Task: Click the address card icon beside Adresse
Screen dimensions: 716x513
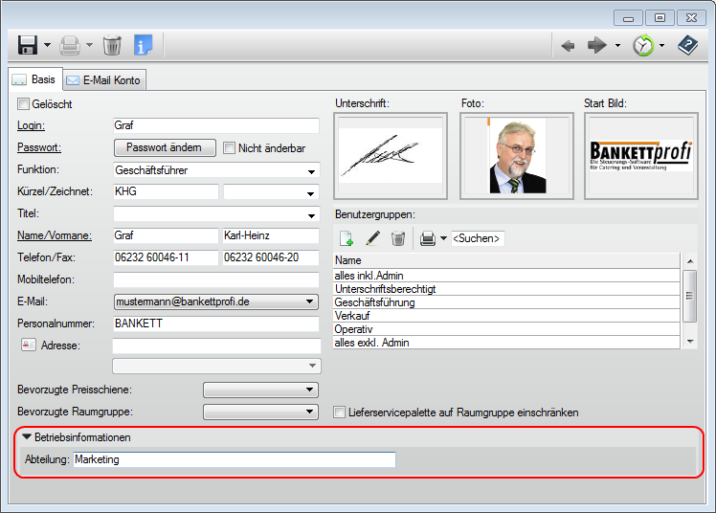Action: pos(27,346)
